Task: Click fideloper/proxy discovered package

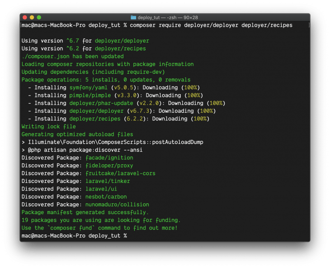Action: [109, 166]
